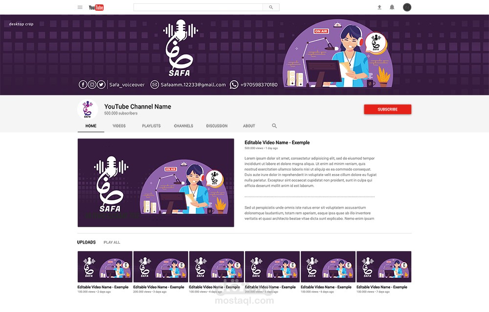Switch to the DISCUSSION tab

pyautogui.click(x=217, y=126)
